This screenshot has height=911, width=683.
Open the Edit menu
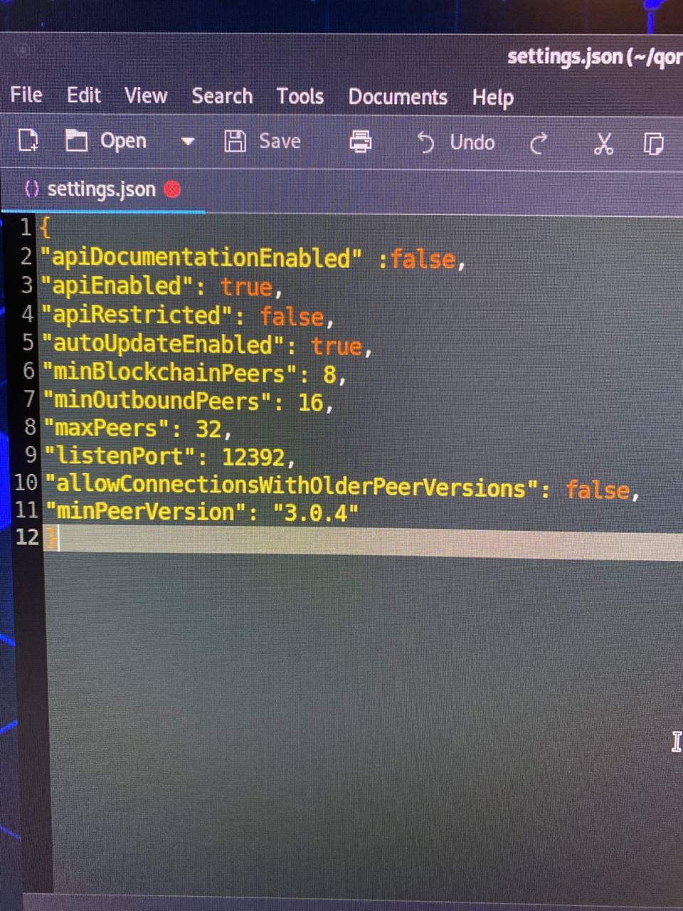84,95
